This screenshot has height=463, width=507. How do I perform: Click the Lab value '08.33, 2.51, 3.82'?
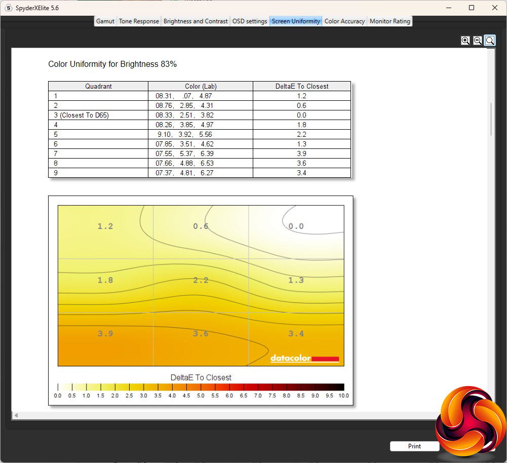(x=184, y=115)
